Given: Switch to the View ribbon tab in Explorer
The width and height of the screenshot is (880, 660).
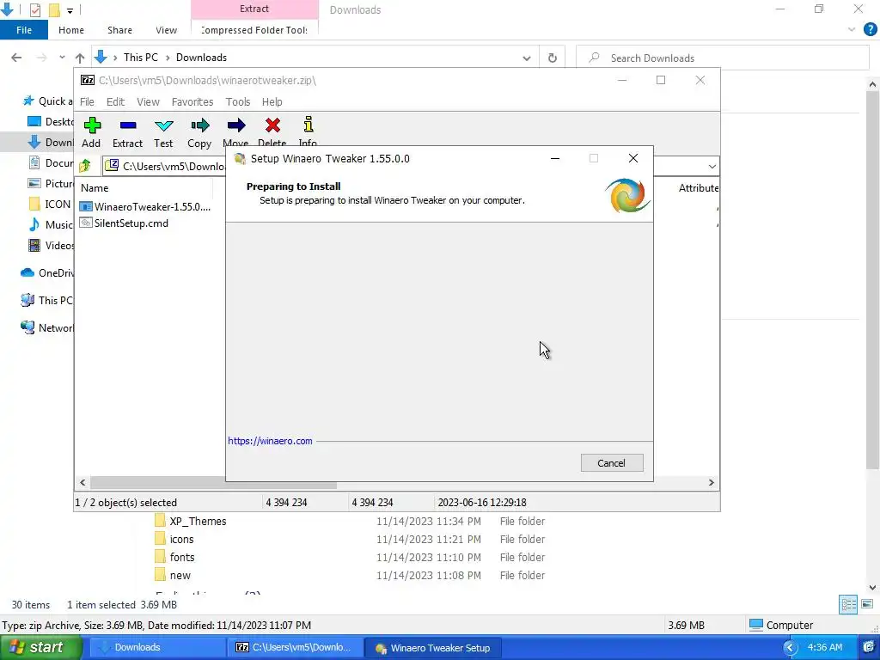Looking at the screenshot, I should coord(166,30).
